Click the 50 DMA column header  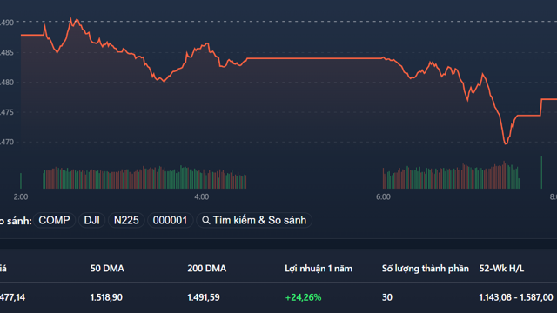(x=107, y=269)
